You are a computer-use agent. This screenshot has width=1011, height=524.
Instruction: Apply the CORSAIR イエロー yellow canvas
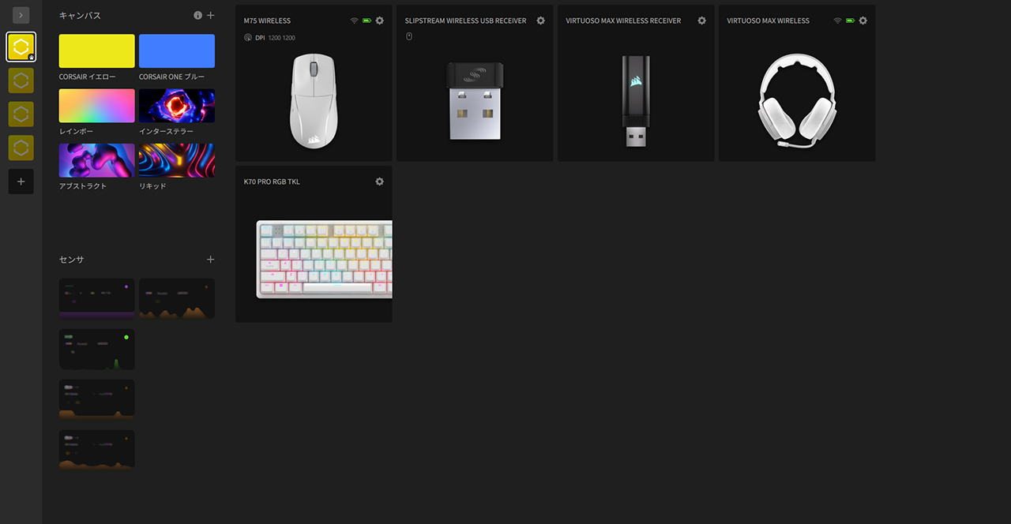click(x=97, y=51)
